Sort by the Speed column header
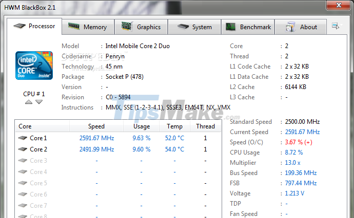Screen dimensions: 354x218 pyautogui.click(x=96, y=126)
